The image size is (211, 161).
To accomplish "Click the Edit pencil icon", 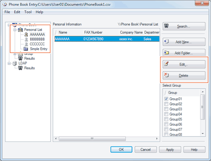I will point(166,64).
